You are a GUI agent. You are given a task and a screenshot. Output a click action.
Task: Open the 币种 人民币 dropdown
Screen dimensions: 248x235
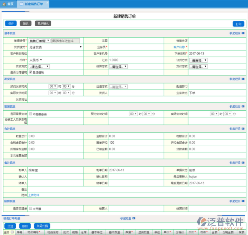pyautogui.click(x=36, y=60)
